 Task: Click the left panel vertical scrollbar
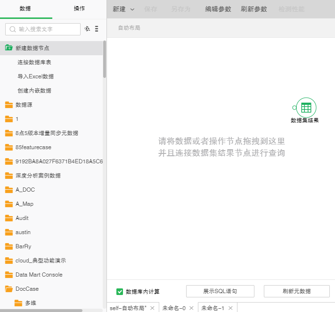[105, 59]
